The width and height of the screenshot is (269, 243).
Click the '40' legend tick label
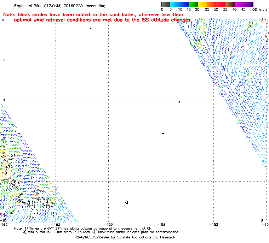coord(234,10)
